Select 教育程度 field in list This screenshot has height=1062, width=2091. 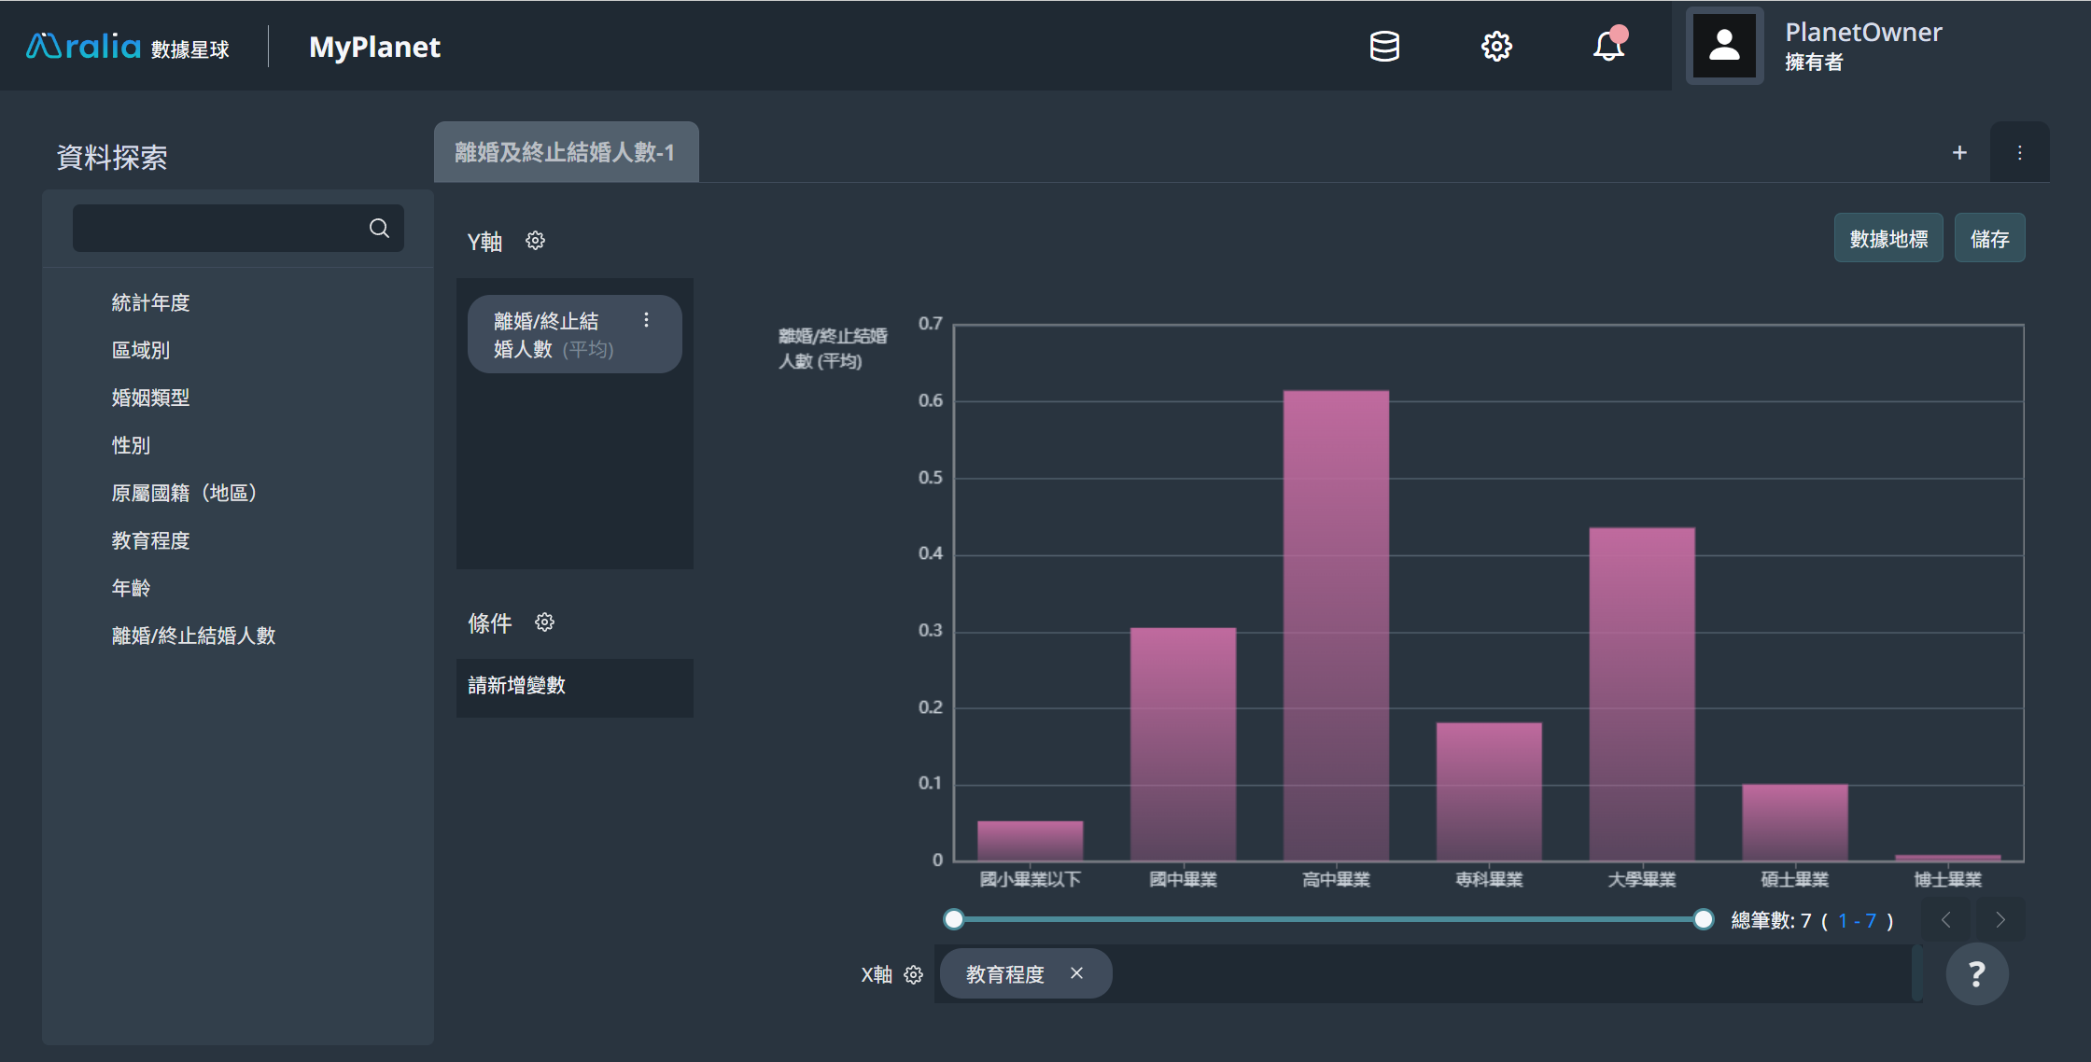[150, 540]
